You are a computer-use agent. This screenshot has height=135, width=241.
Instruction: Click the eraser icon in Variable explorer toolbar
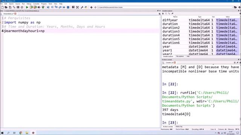click(x=172, y=13)
